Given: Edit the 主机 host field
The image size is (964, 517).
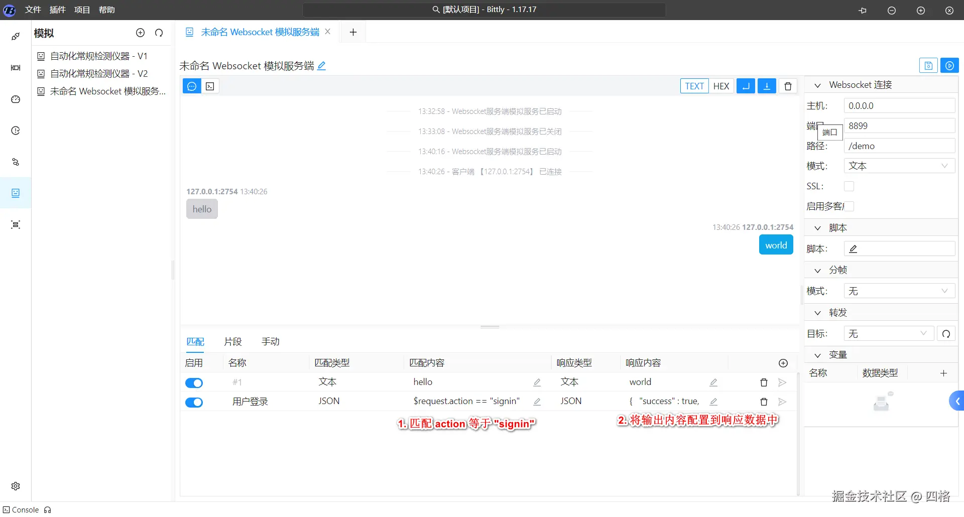Looking at the screenshot, I should coord(899,106).
